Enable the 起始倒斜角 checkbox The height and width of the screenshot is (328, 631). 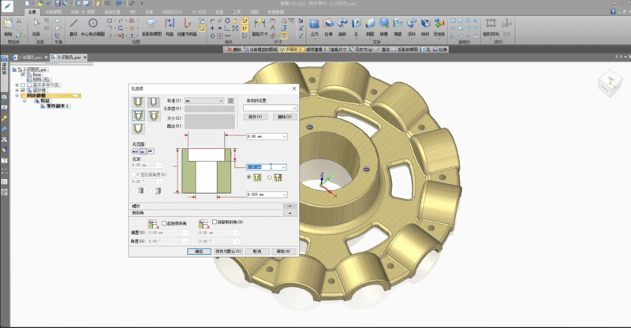pos(164,223)
